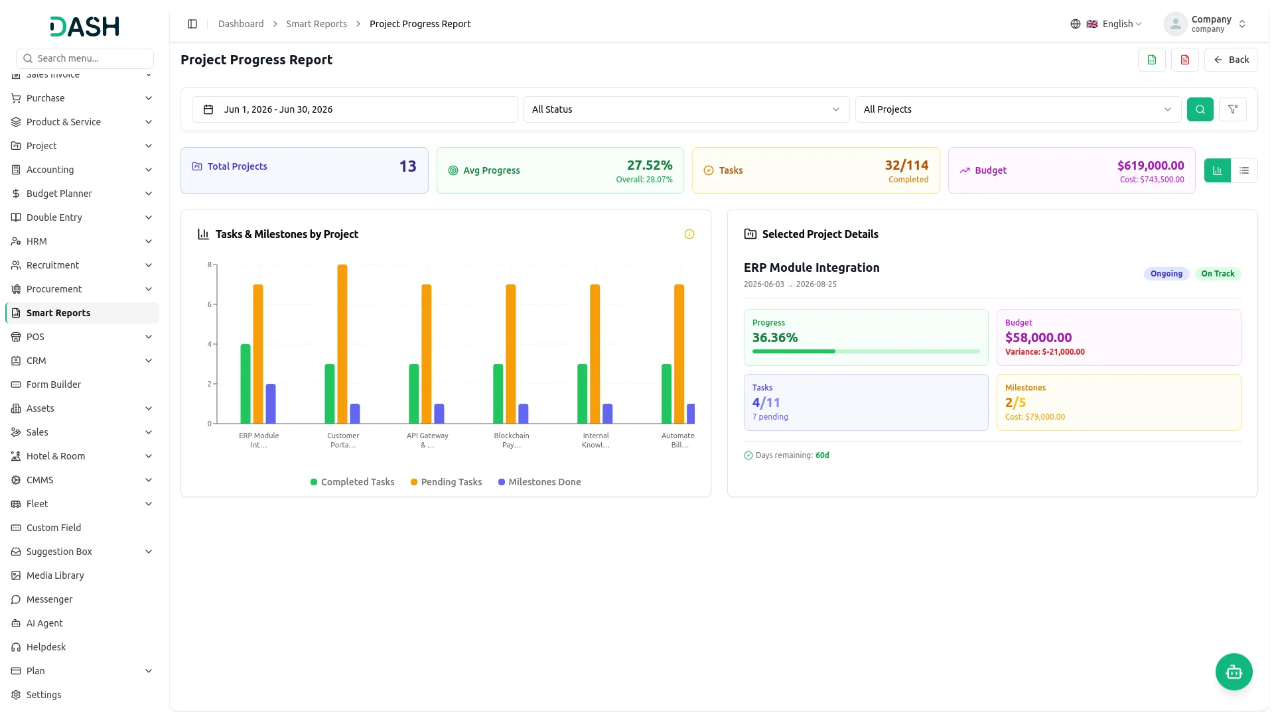Click the Back button
The width and height of the screenshot is (1274, 716).
coord(1231,60)
